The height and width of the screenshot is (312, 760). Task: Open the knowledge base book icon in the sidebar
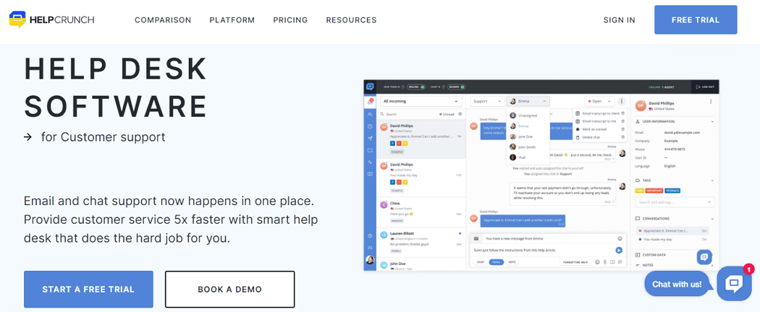pos(370,174)
